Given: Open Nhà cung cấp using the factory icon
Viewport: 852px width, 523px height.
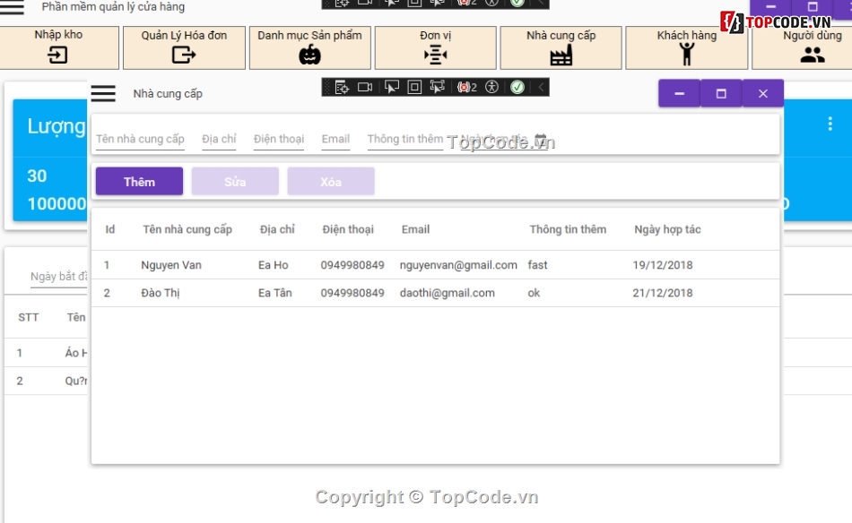Looking at the screenshot, I should click(560, 53).
